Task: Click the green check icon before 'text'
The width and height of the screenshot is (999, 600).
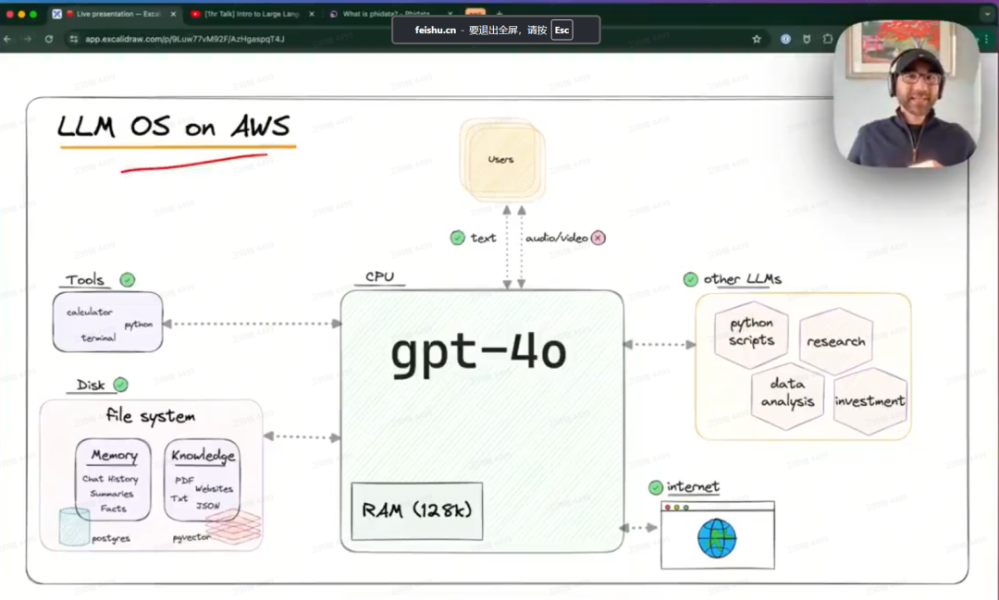Action: 458,238
